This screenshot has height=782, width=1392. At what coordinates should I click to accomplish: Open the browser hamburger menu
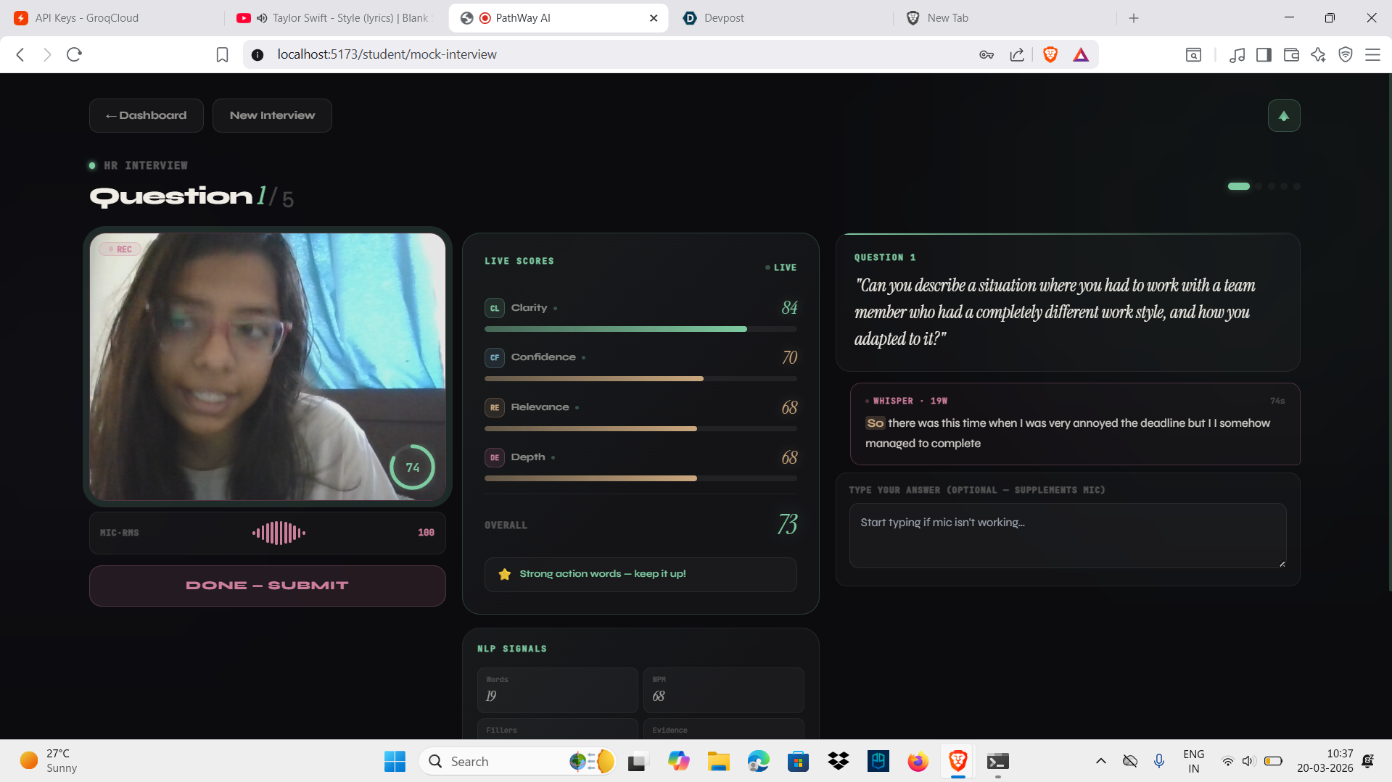pos(1372,54)
